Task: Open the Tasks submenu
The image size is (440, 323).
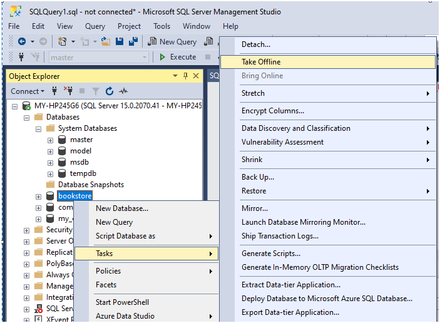Action: pos(146,254)
